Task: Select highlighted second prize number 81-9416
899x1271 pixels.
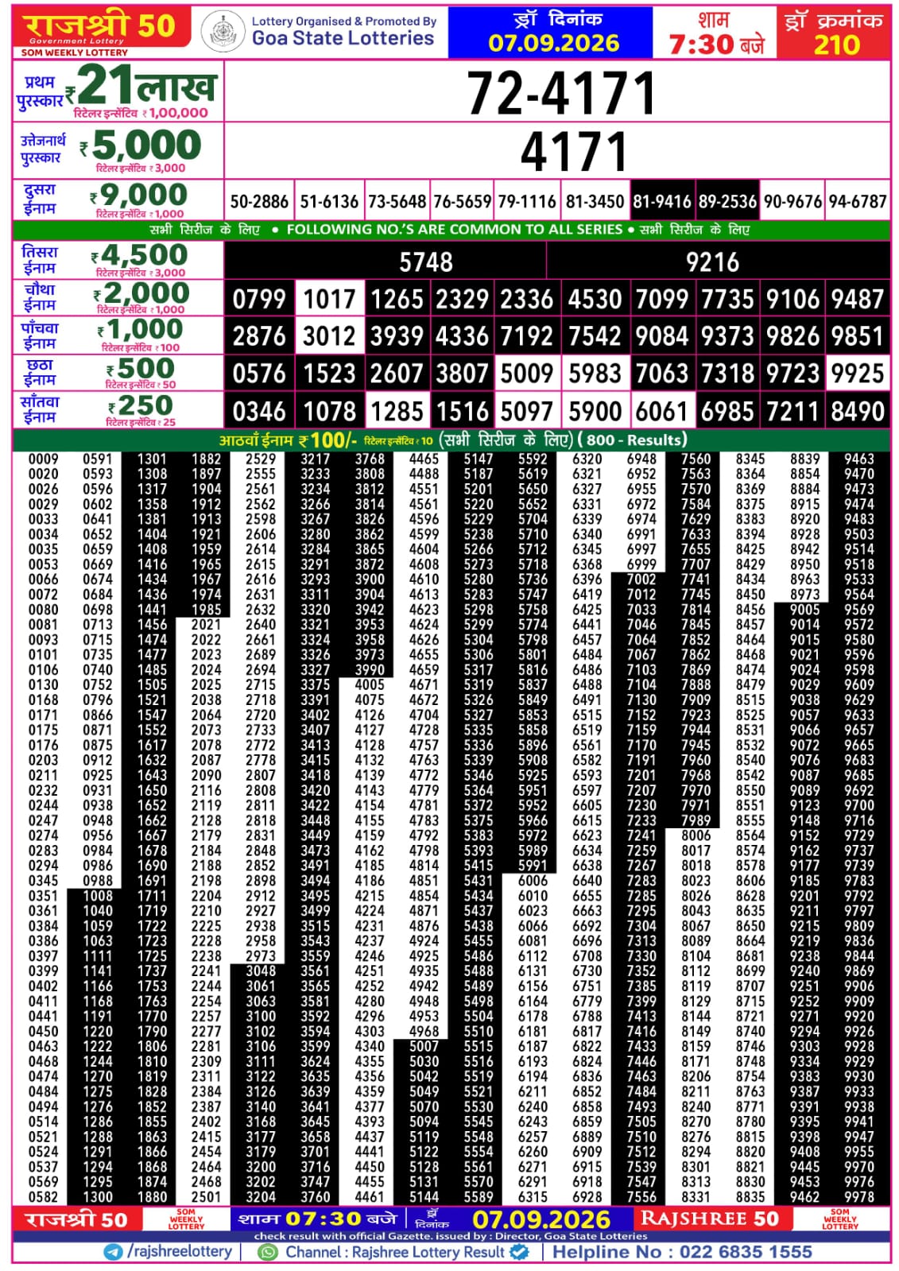Action: 662,202
